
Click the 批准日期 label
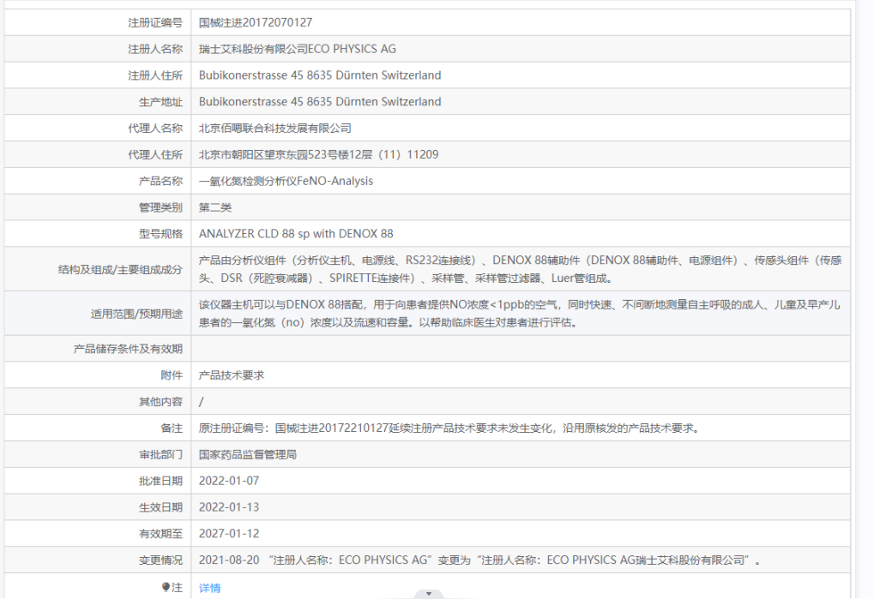click(x=160, y=481)
